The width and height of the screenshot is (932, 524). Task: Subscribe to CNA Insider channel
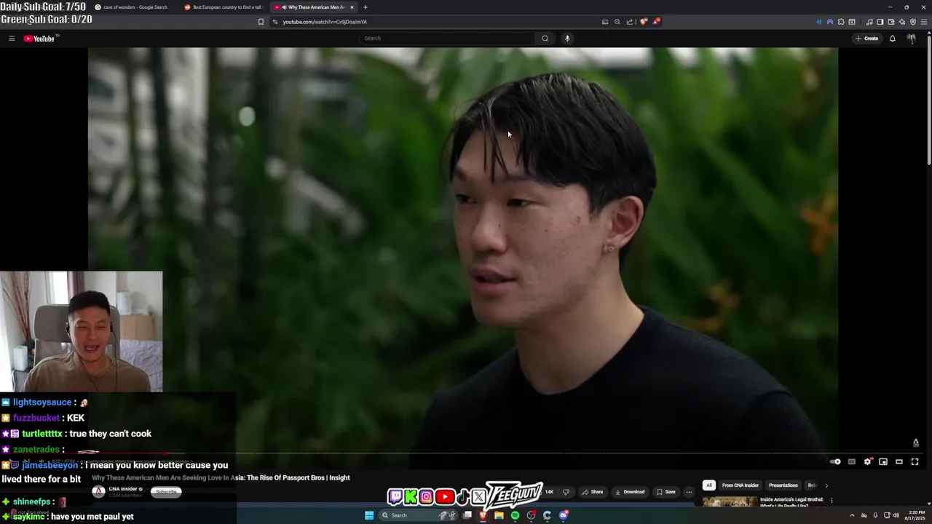coord(166,492)
